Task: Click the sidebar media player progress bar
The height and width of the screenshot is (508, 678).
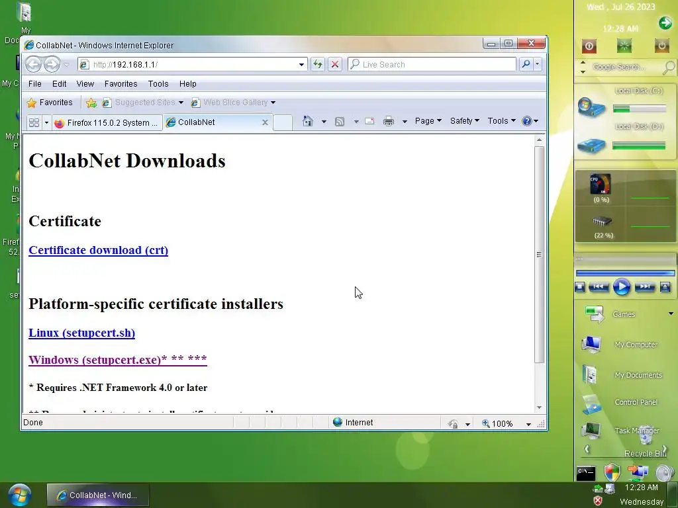Action: [625, 273]
